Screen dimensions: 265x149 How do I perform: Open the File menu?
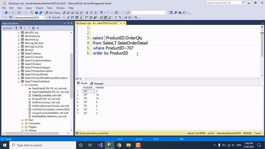click(x=4, y=8)
